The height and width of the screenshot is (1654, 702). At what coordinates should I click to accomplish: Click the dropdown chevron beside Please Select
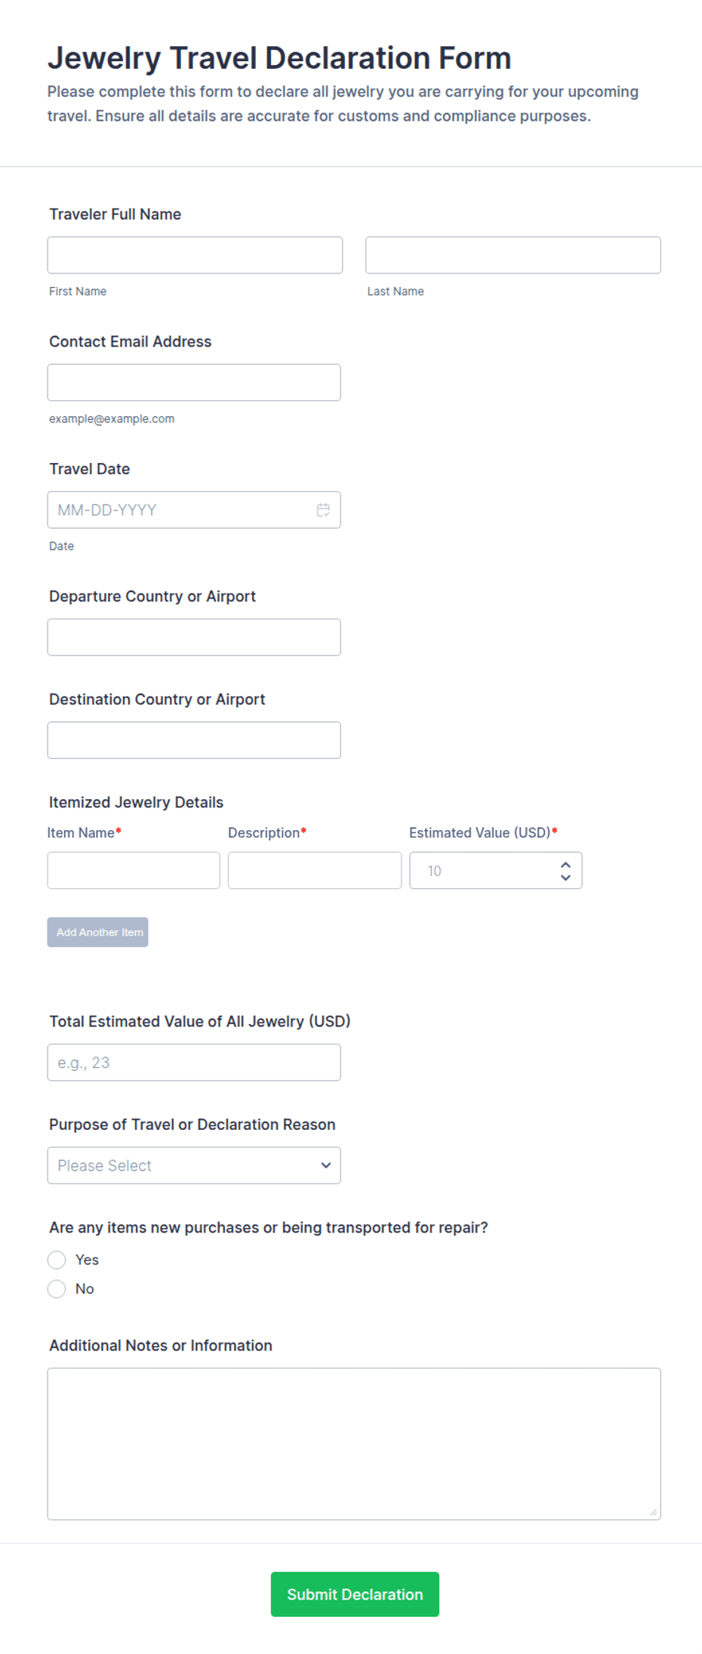click(x=326, y=1165)
